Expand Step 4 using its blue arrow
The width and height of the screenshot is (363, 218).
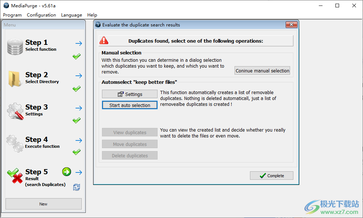(79, 140)
